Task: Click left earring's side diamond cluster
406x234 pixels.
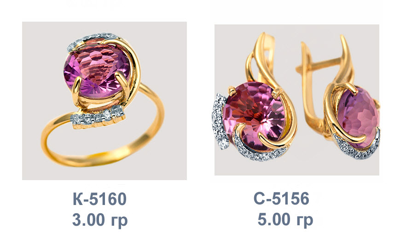Action: click(x=220, y=122)
